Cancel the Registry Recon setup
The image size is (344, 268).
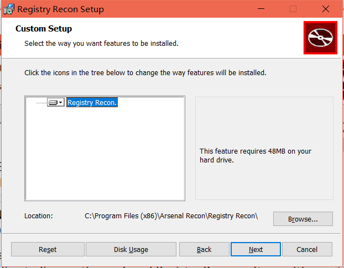(307, 249)
